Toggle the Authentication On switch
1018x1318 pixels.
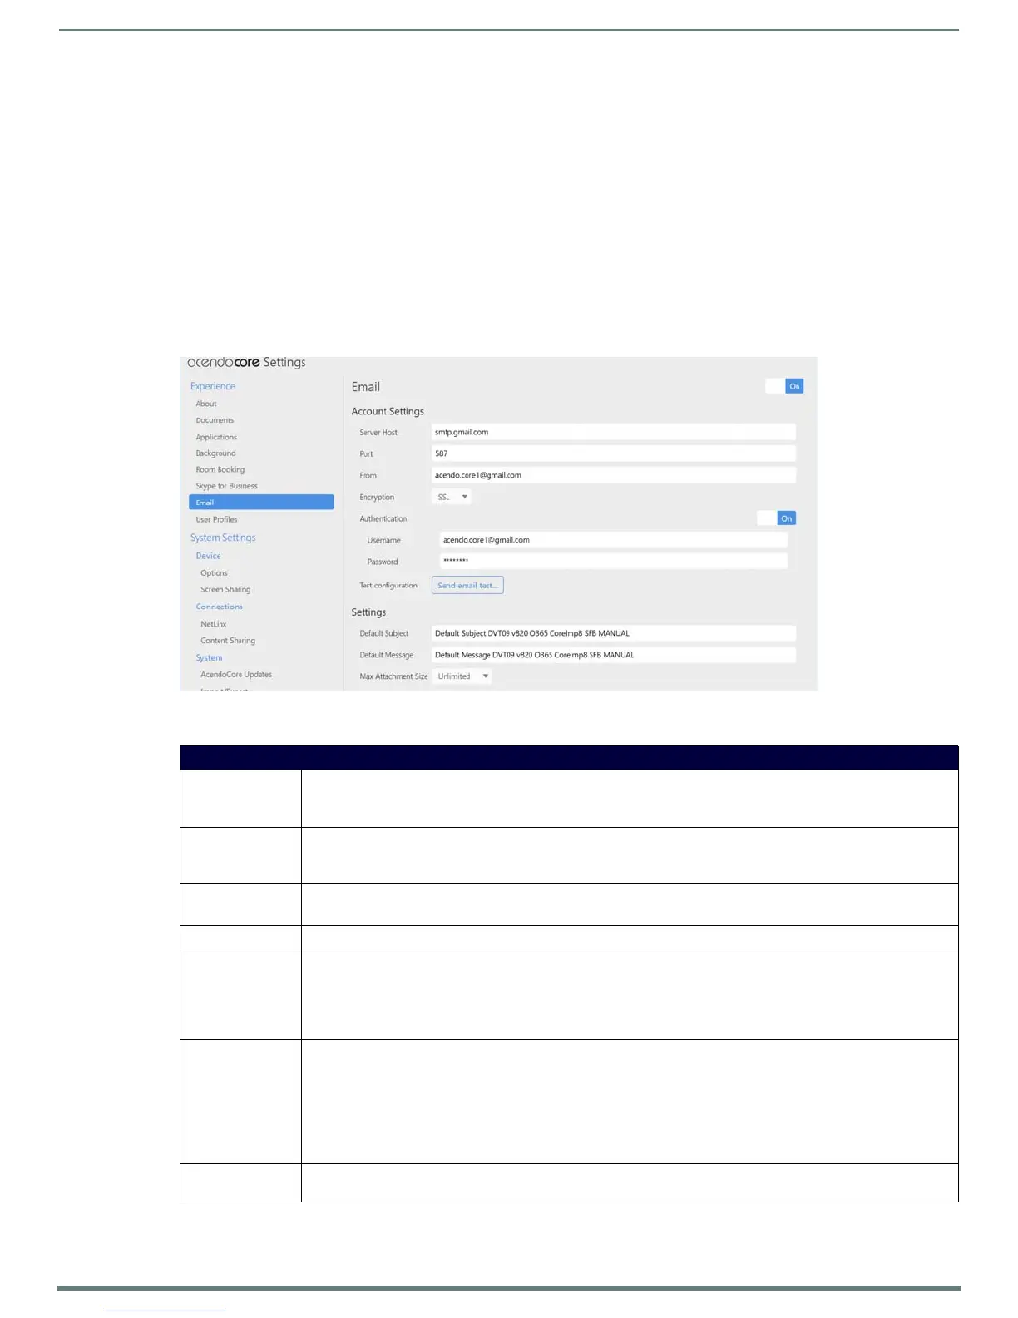point(776,518)
